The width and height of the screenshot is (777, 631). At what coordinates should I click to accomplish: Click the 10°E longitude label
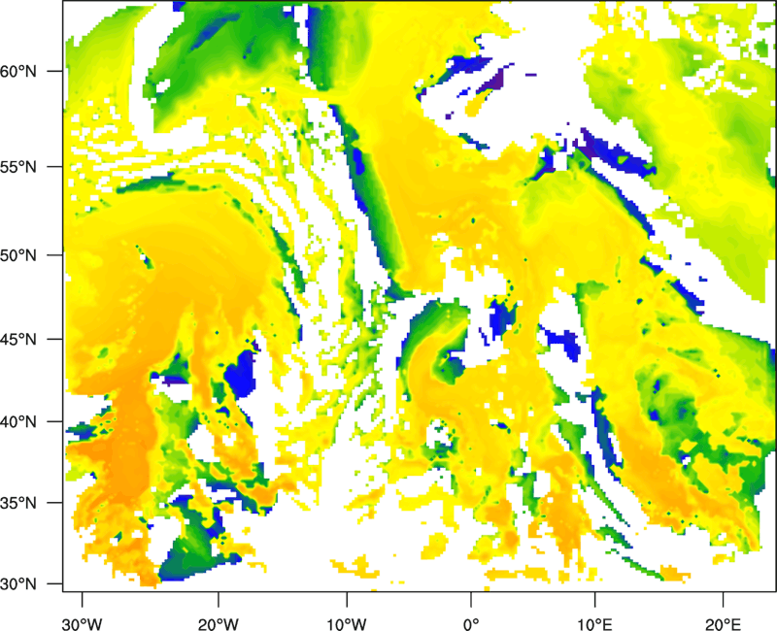tap(594, 624)
